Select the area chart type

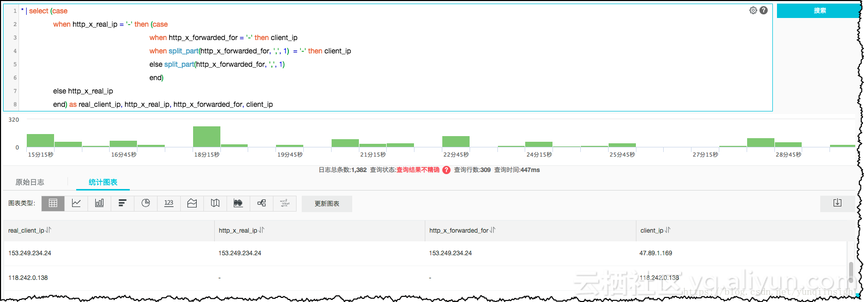coord(192,203)
